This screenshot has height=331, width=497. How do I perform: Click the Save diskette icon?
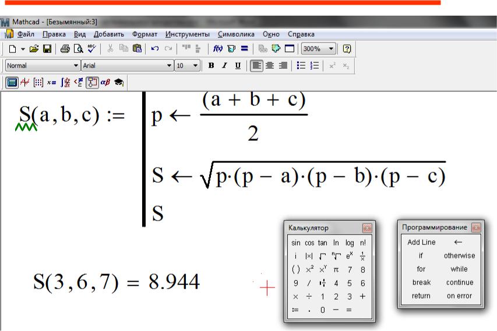coord(47,49)
